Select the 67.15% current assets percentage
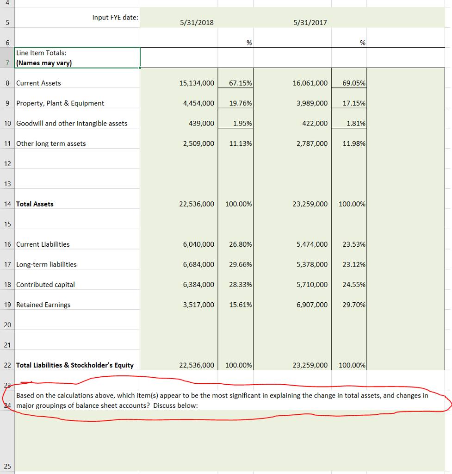The width and height of the screenshot is (452, 474). tap(235, 78)
